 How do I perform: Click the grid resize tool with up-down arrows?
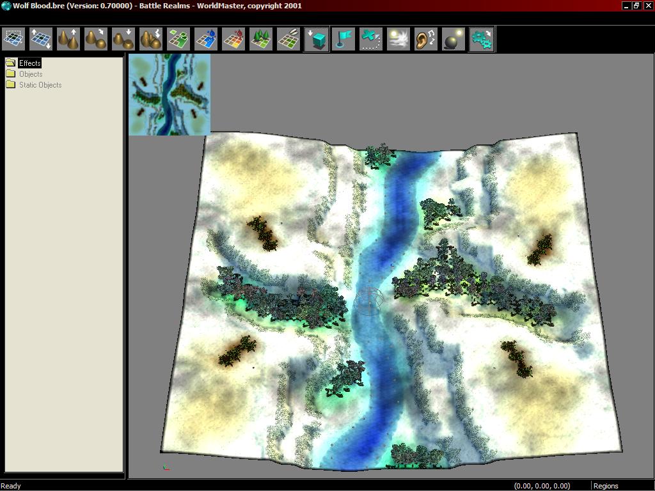click(x=41, y=39)
